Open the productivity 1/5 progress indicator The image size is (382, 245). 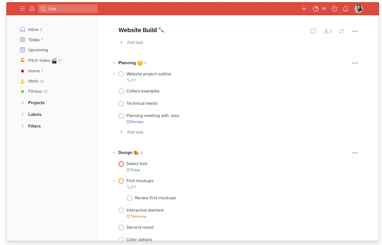(319, 9)
